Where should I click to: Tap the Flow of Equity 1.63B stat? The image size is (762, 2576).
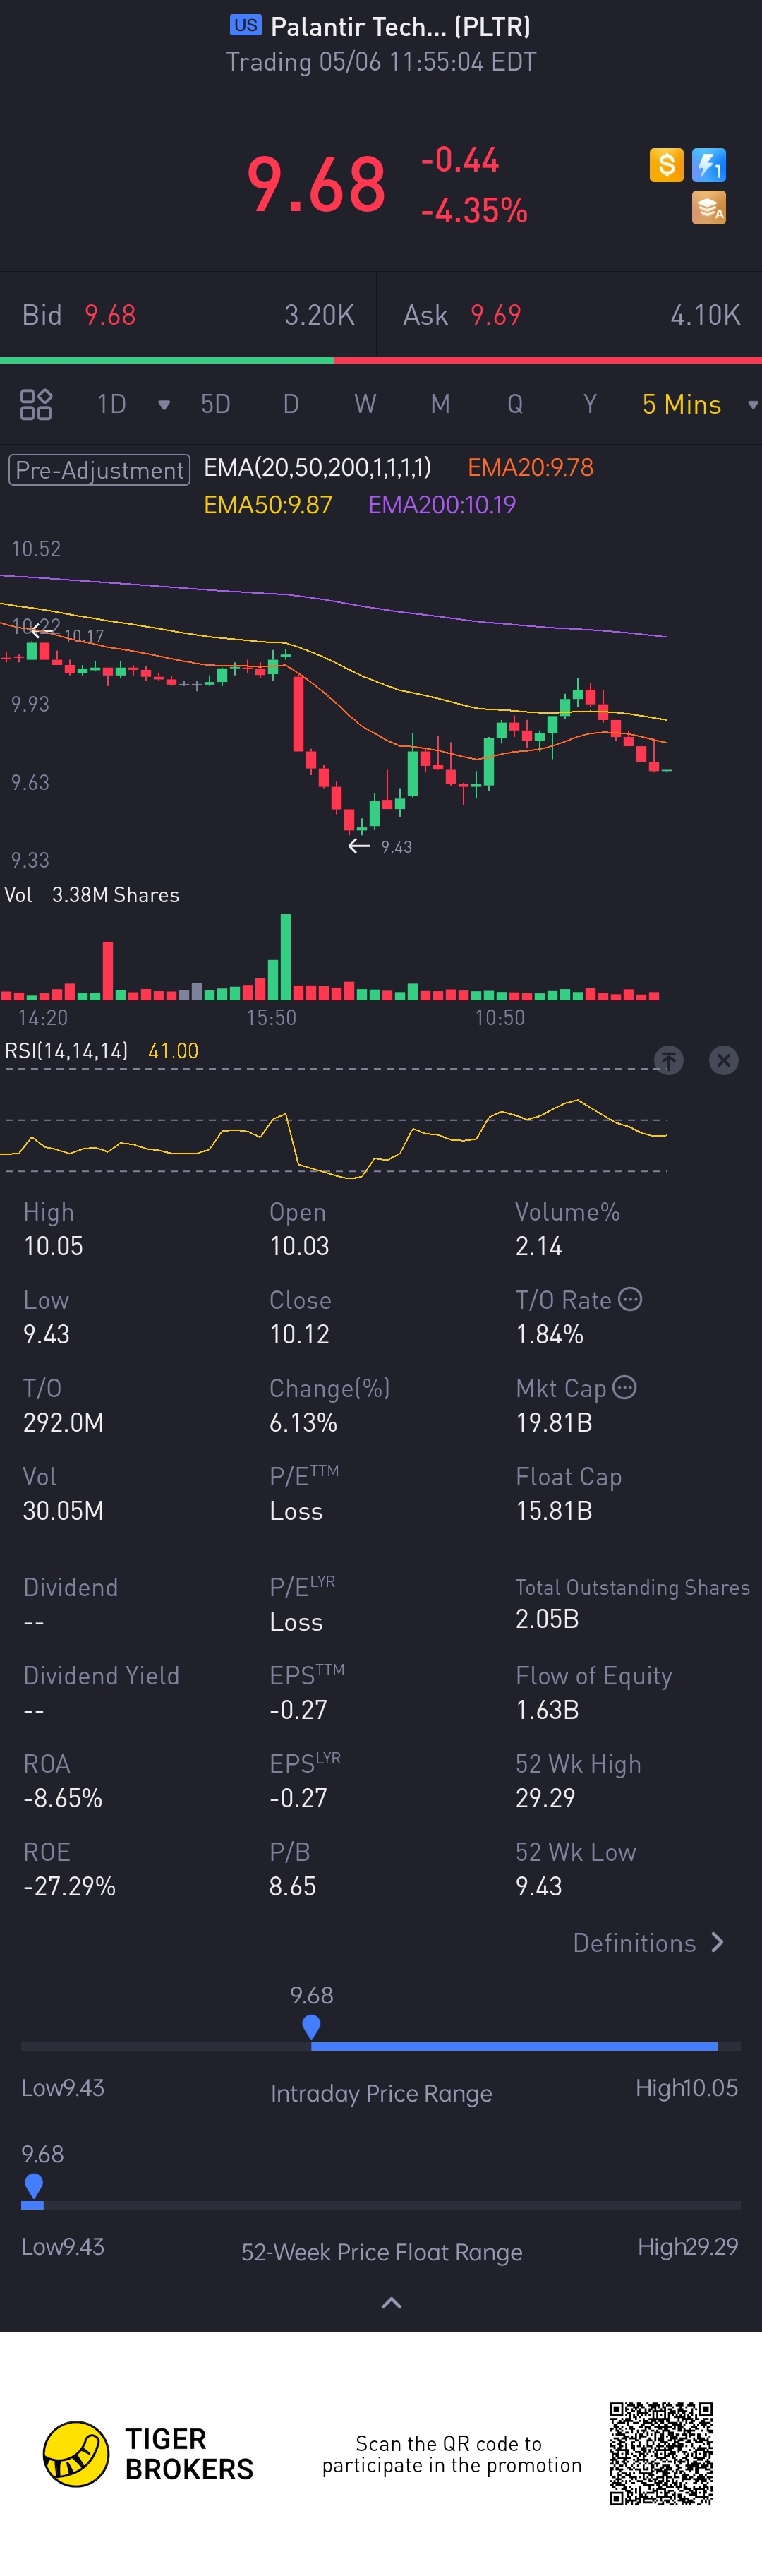(593, 1692)
